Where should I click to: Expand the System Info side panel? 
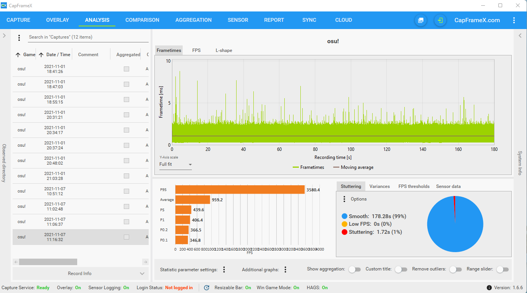520,36
